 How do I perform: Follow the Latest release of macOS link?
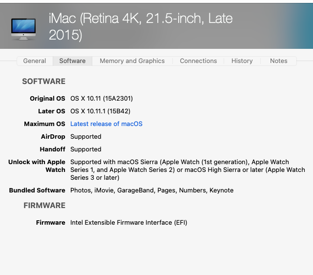point(106,124)
